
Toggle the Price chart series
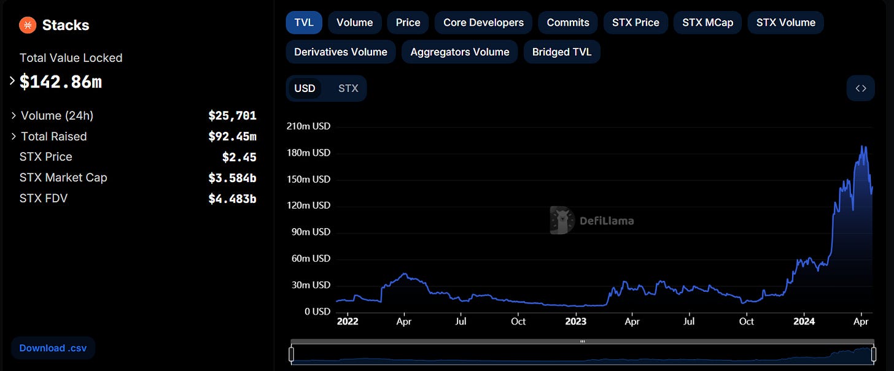(408, 23)
